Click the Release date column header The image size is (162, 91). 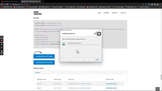[x=57, y=79]
